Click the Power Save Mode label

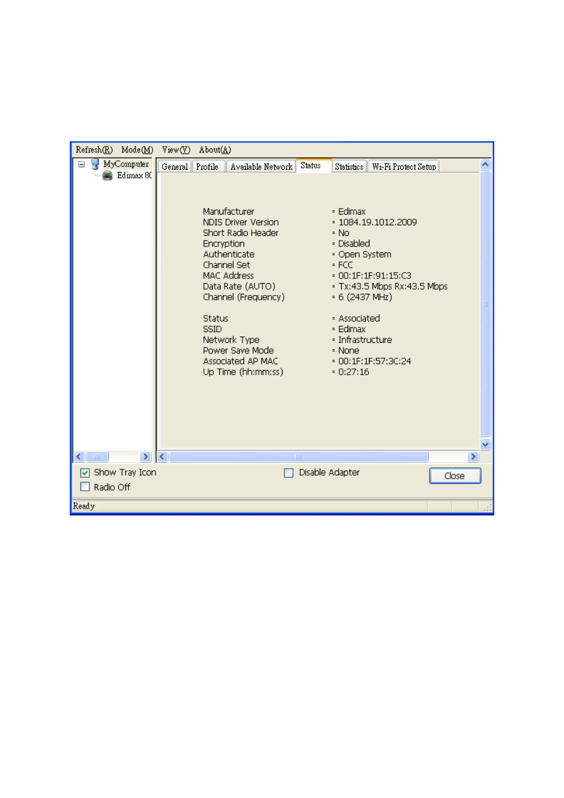(238, 351)
